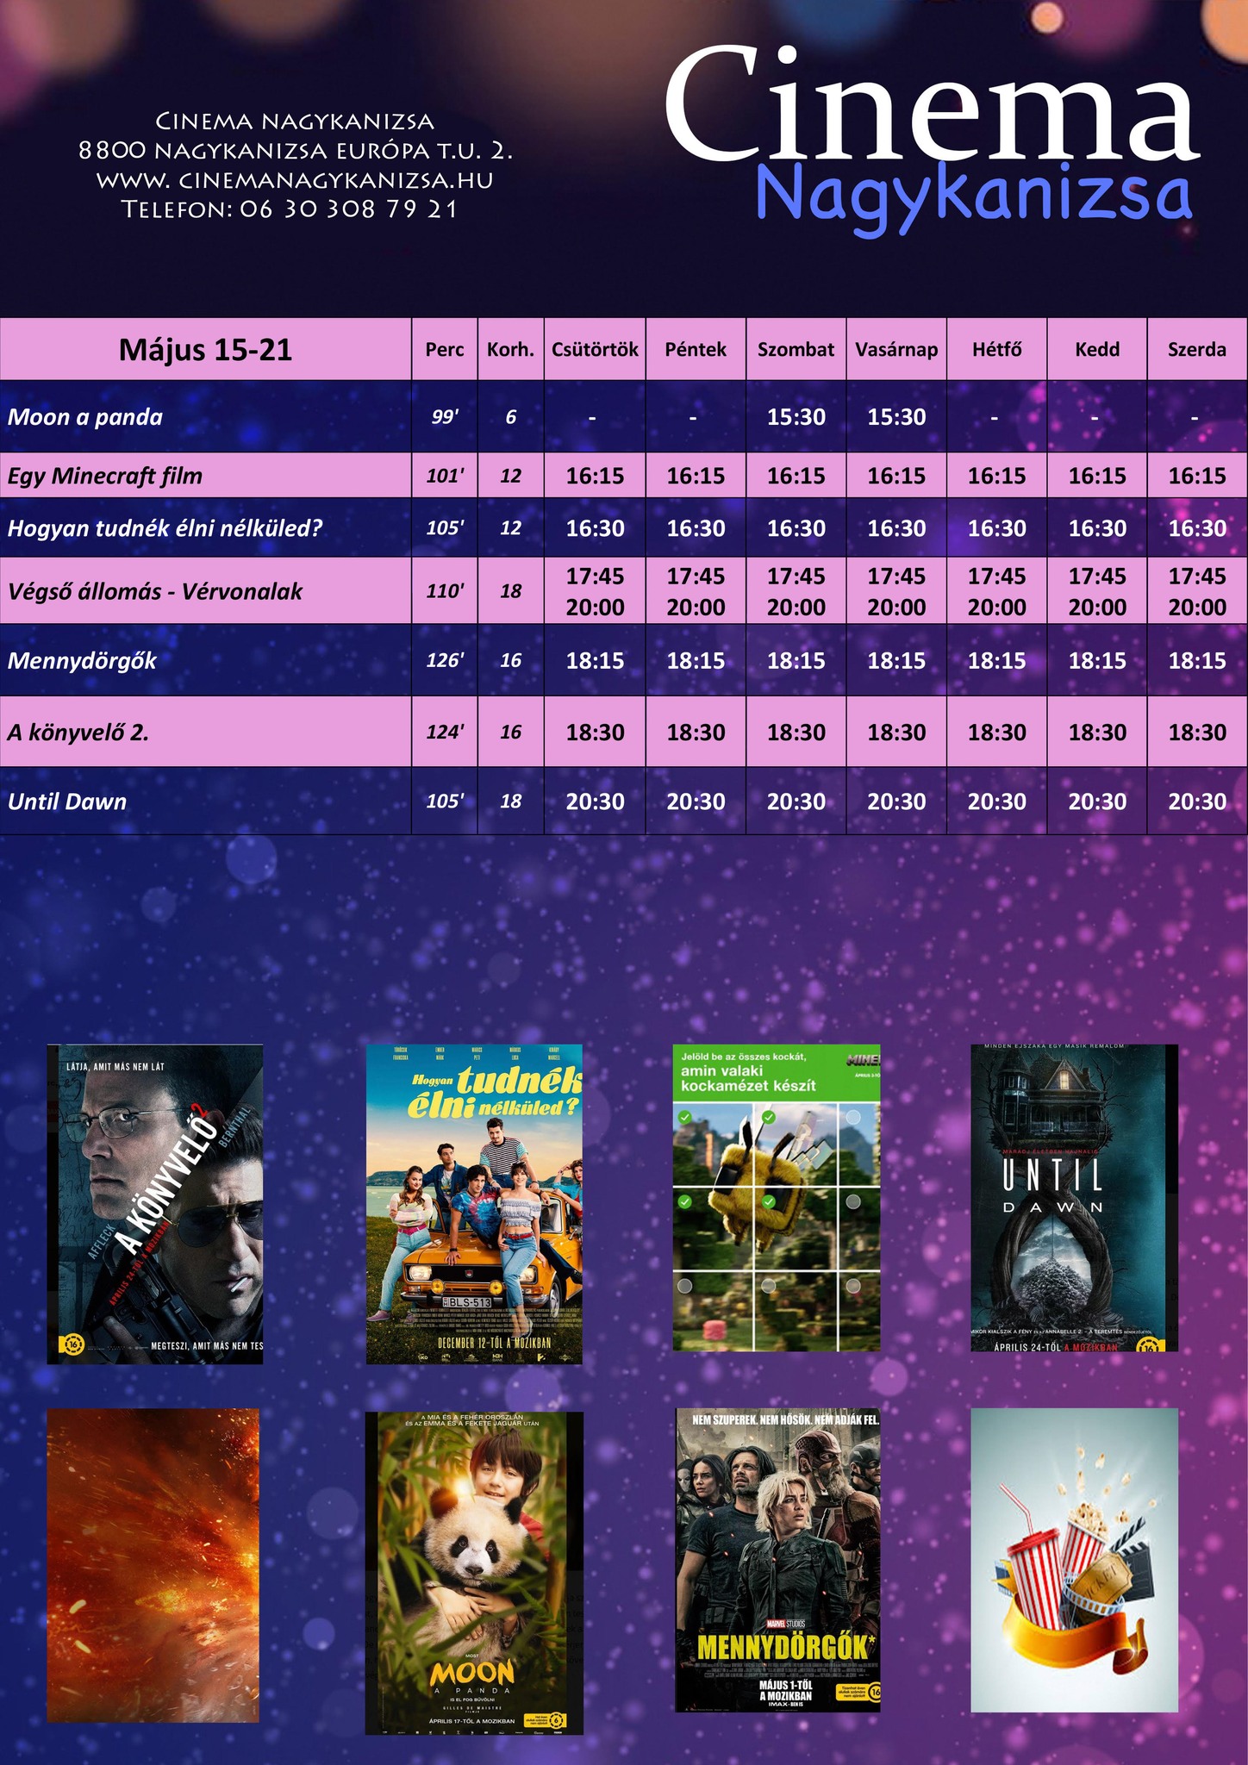Click the Végső állomás - Vérvonalak title
The image size is (1248, 1765).
(155, 591)
